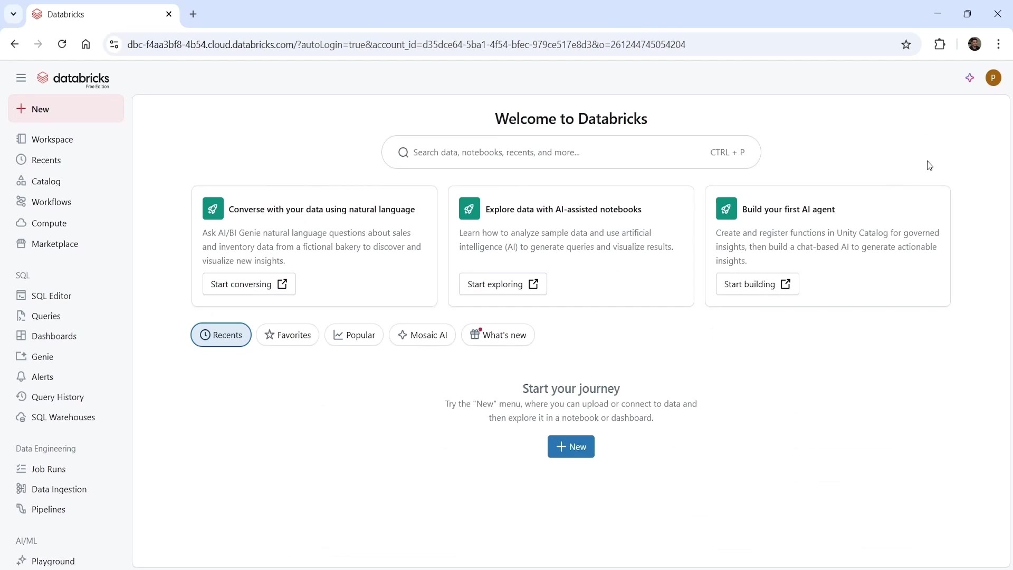The image size is (1013, 570).
Task: Open a new browser tab
Action: click(x=194, y=14)
